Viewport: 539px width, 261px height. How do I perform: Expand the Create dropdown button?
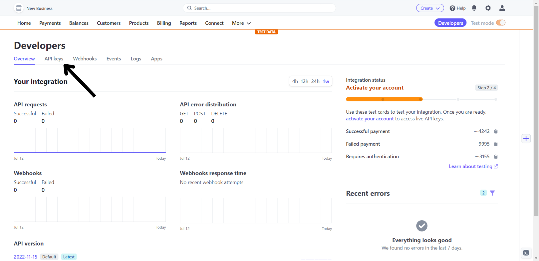click(430, 8)
